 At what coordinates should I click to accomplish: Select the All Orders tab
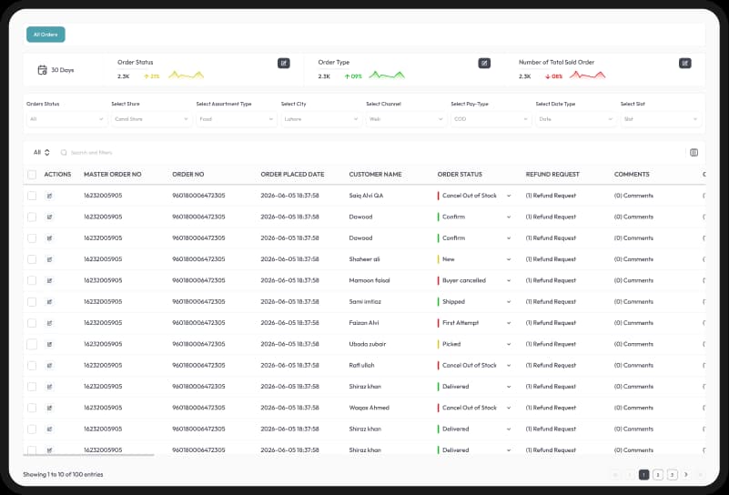click(46, 35)
